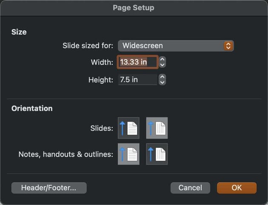The height and width of the screenshot is (205, 268).
Task: Click the orange chevron on the slide size dropdown
Action: pyautogui.click(x=228, y=46)
